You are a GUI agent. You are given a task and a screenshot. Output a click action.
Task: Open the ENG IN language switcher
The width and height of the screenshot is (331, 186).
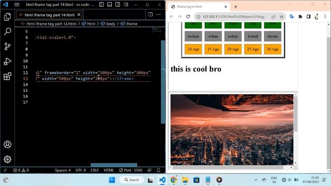coord(274,180)
